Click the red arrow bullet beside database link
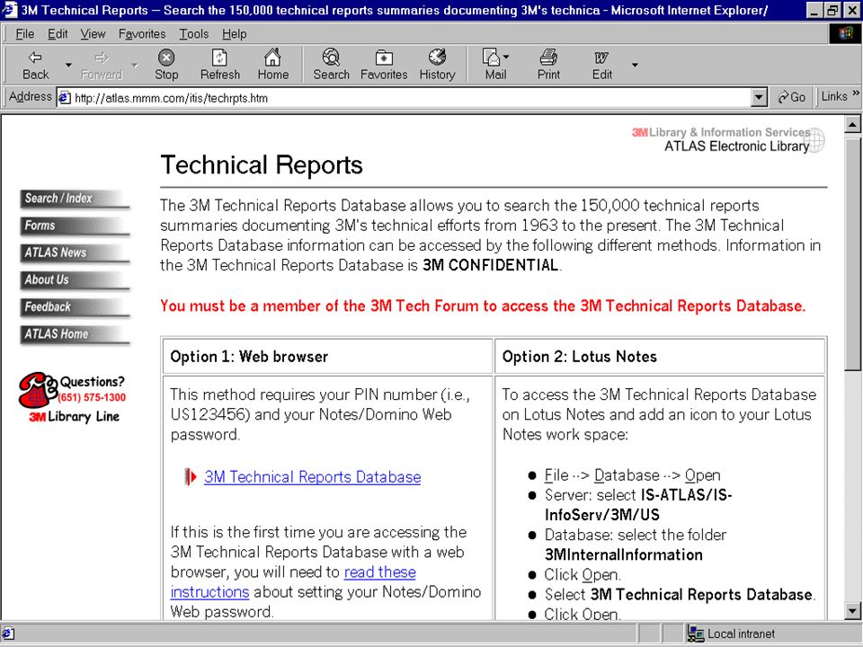The image size is (863, 647). [191, 476]
